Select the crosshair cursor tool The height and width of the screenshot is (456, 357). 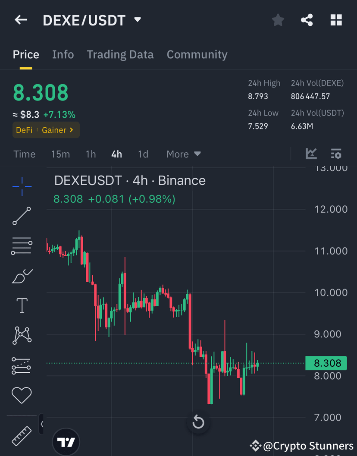(x=22, y=186)
